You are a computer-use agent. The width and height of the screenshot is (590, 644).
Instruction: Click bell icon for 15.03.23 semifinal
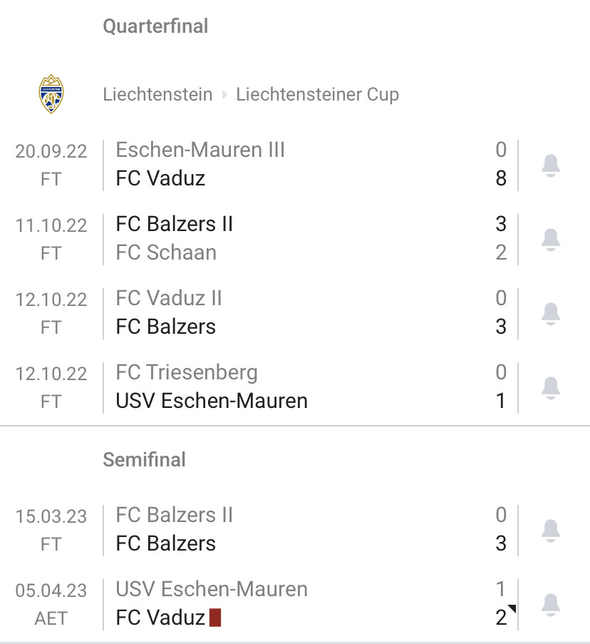(551, 530)
